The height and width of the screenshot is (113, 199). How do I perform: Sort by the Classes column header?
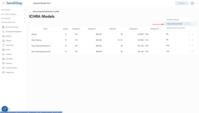[x=65, y=29]
